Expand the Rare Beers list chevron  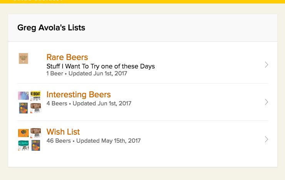267,65
